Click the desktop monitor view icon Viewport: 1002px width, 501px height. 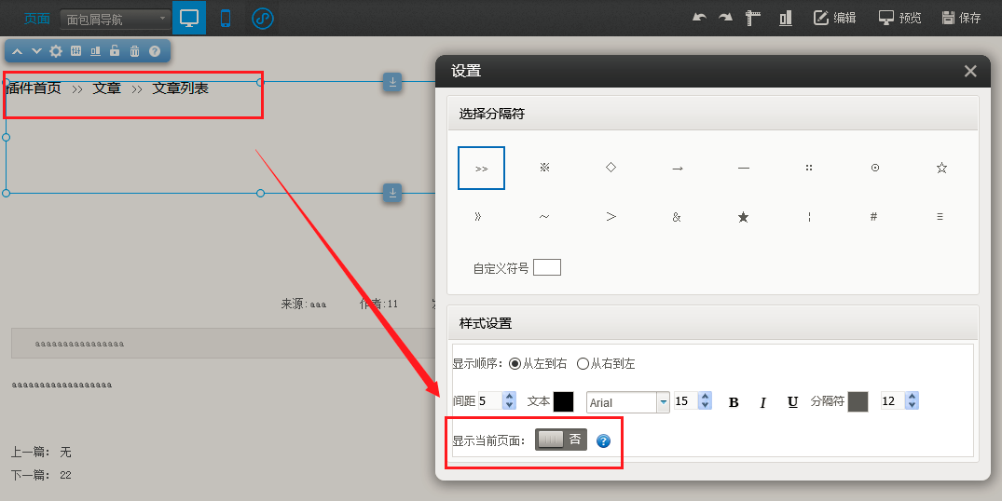coord(189,18)
